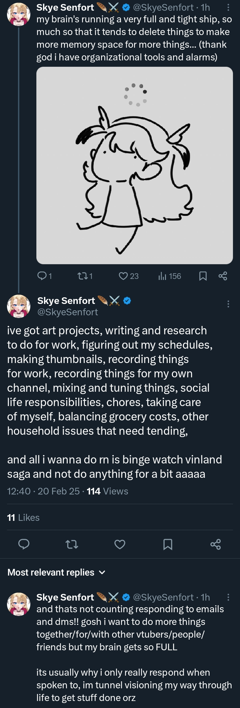Screen dimensions: 240x708
Task: Click the 11 Likes count link
Action: [x=23, y=517]
